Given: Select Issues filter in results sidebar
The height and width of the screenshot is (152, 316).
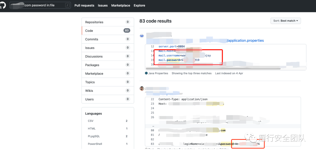Looking at the screenshot, I should pos(108,48).
